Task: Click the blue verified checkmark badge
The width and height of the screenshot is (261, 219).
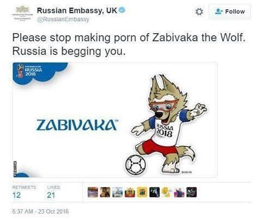Action: coord(122,10)
